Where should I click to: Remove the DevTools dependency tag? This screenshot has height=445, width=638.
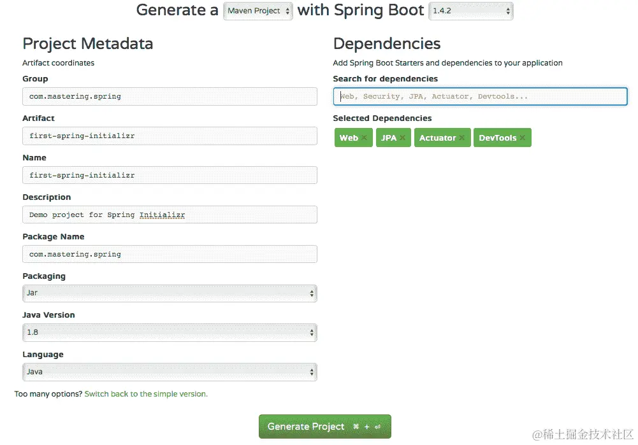(x=522, y=138)
